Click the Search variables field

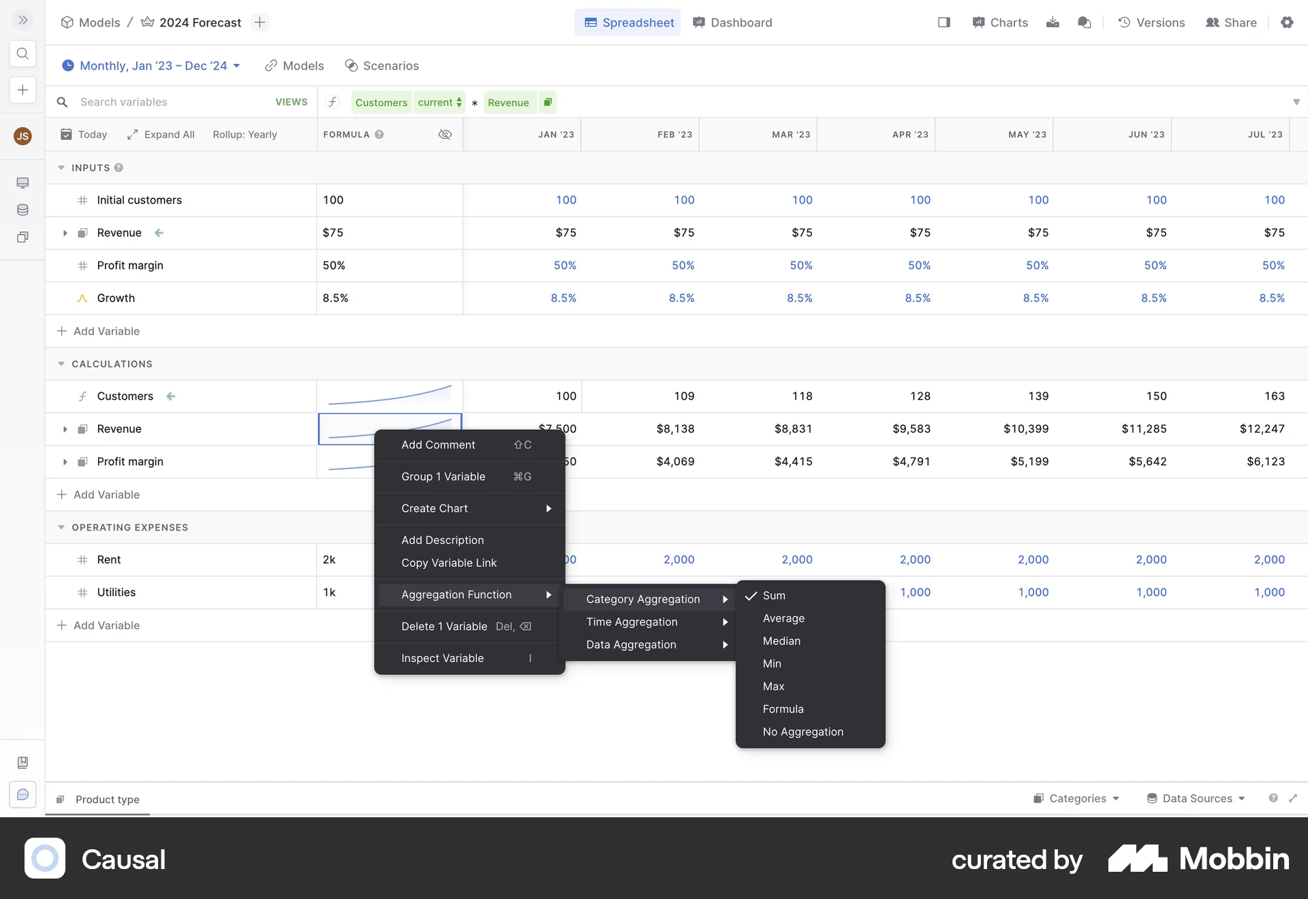click(136, 101)
